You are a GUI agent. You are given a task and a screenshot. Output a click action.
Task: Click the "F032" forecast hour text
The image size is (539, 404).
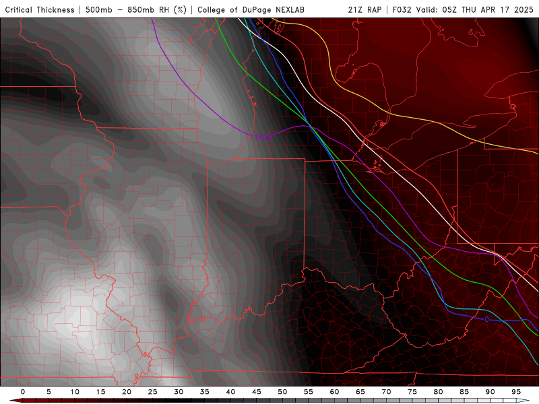(402, 9)
